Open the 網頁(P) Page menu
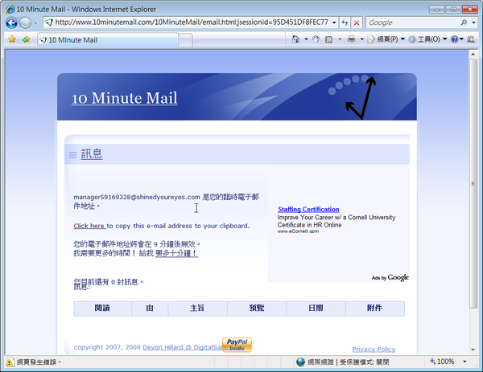 [386, 39]
